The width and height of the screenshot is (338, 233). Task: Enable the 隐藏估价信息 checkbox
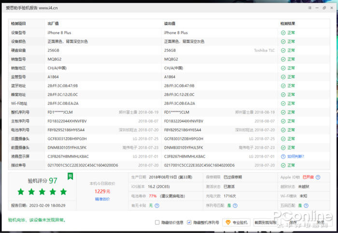pos(157,222)
